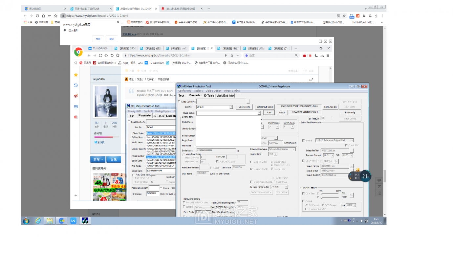This screenshot has height=255, width=453.
Task: Add sidebar item with plus icon
Action: 76,195
